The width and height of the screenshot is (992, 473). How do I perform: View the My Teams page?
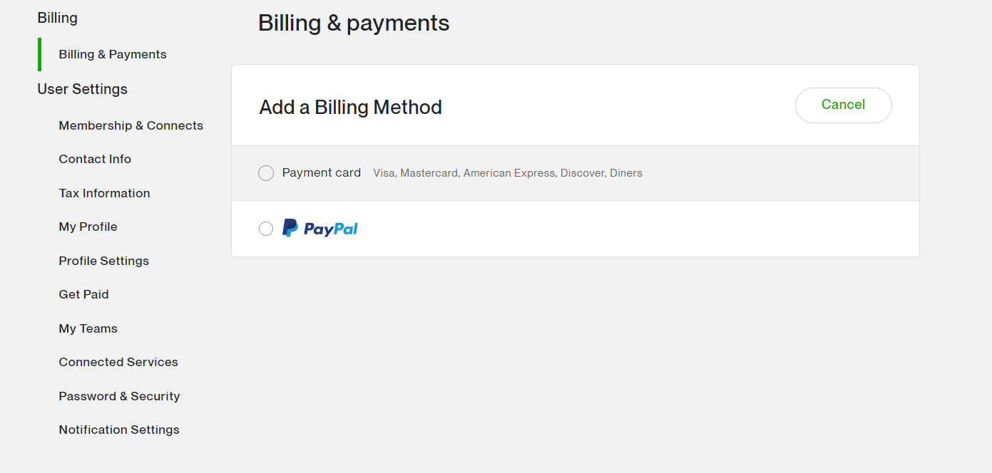pyautogui.click(x=88, y=328)
